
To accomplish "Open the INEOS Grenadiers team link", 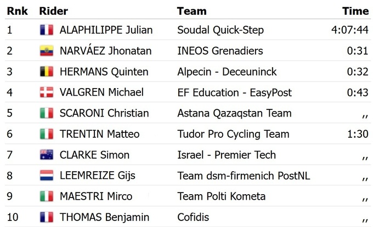I will click(220, 51).
